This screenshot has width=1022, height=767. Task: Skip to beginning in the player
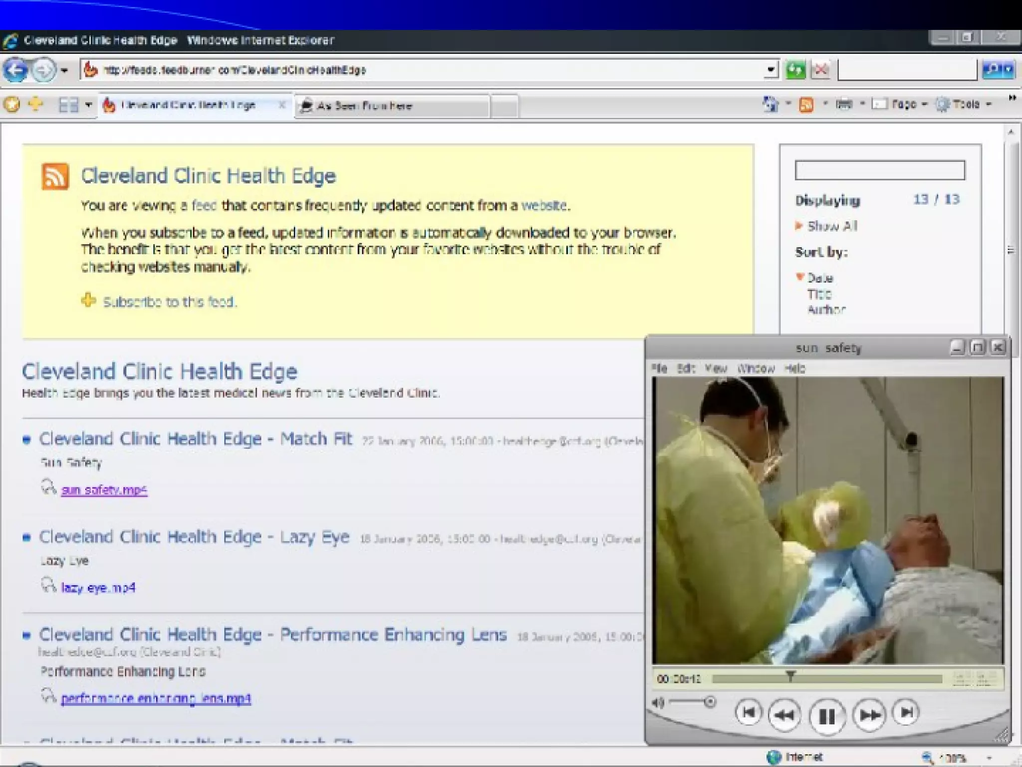(x=749, y=713)
